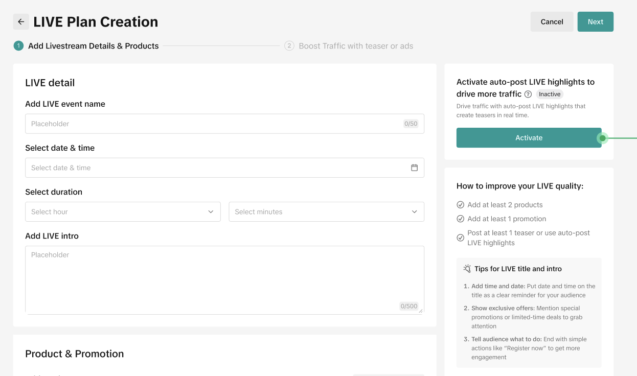Click the back arrow beside LIVE Plan Creation
637x376 pixels.
[21, 22]
